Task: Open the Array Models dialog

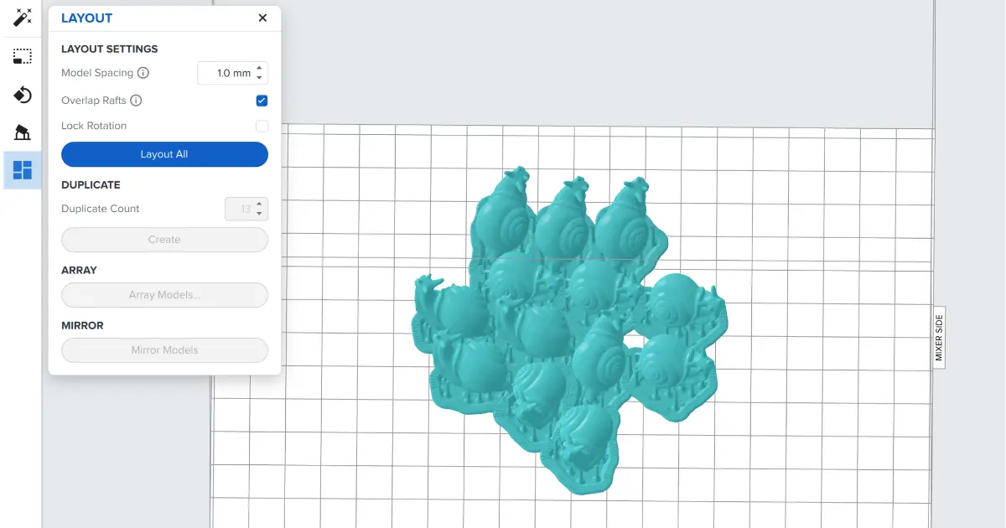Action: pos(164,295)
